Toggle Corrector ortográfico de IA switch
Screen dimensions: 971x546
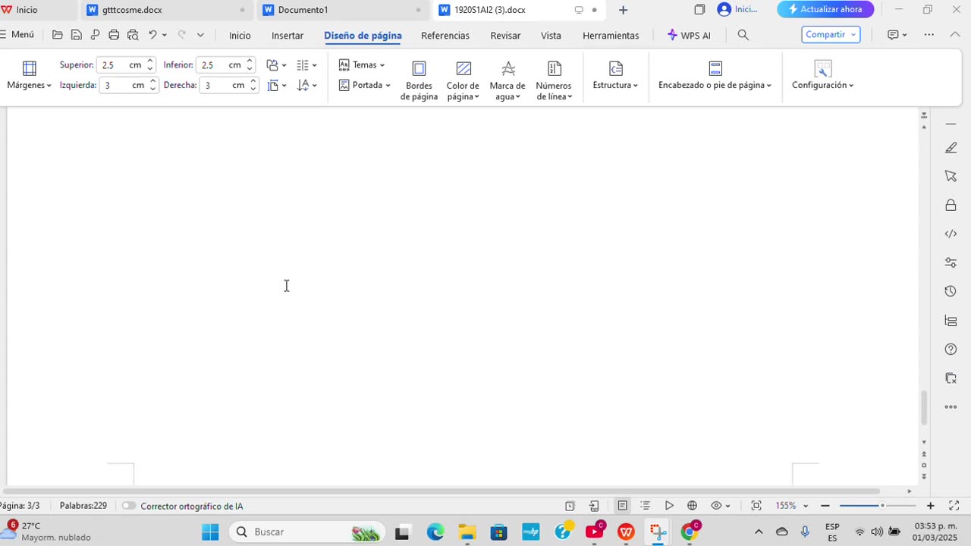click(x=128, y=506)
